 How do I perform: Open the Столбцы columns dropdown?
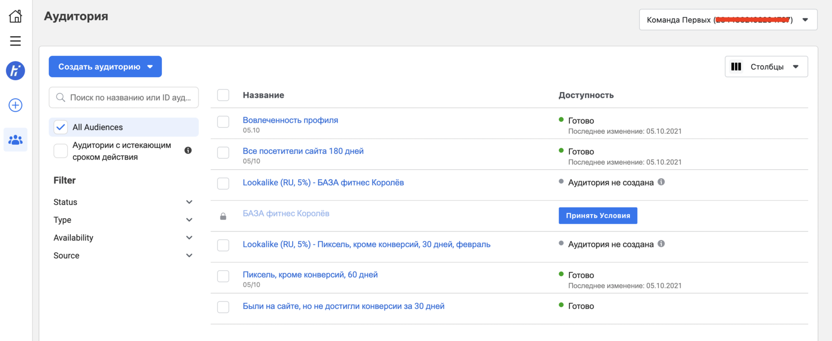[766, 67]
